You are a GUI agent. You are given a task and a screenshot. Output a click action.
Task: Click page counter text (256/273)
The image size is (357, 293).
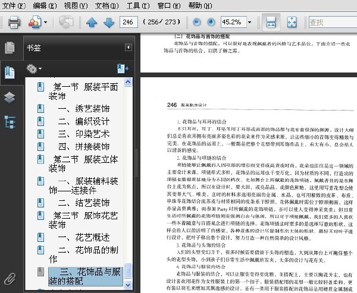tap(162, 22)
